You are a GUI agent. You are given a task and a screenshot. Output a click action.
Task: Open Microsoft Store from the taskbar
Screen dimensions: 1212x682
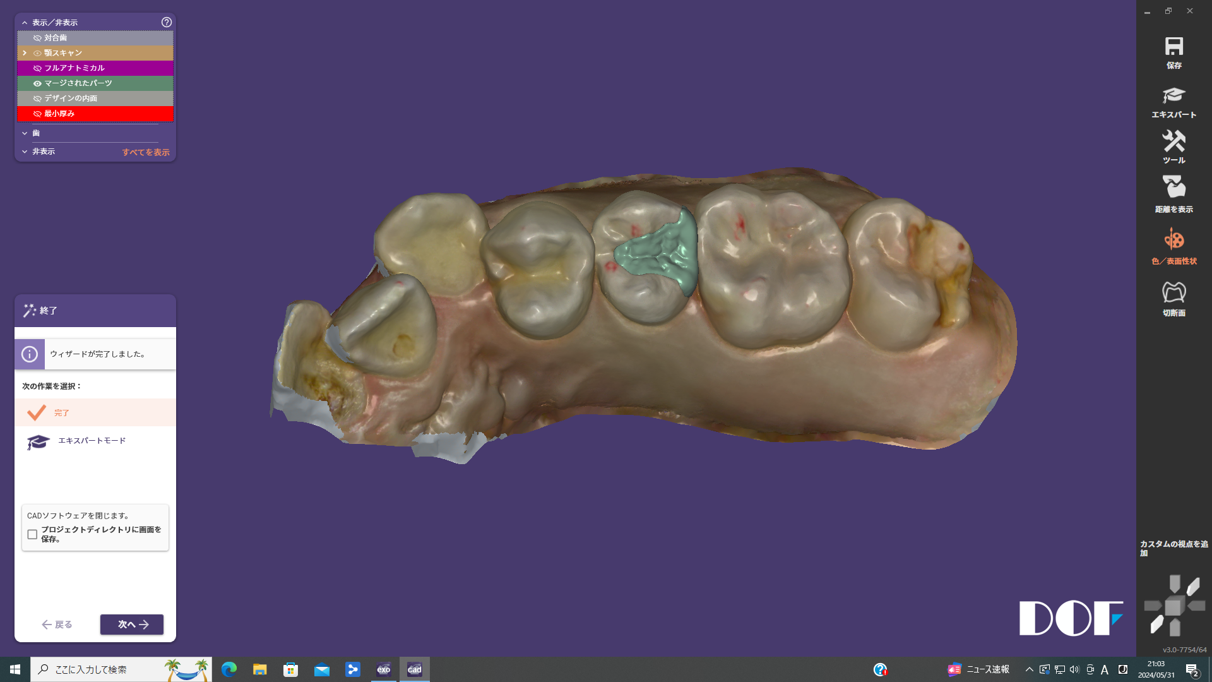(290, 669)
